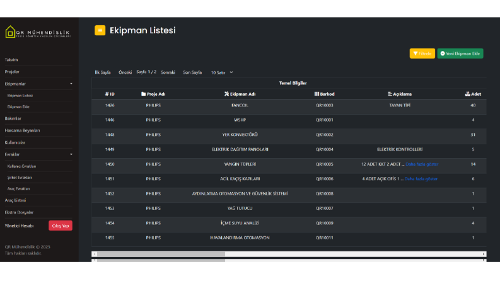The height and width of the screenshot is (281, 500).
Task: Select row ID 1426
Action: pos(110,105)
